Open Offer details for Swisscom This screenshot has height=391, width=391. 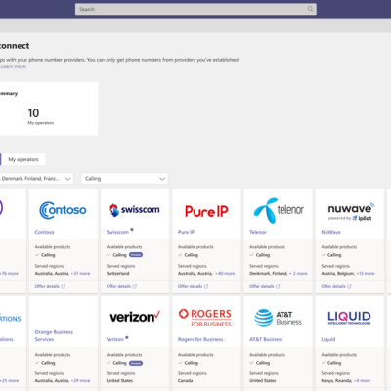pos(118,286)
